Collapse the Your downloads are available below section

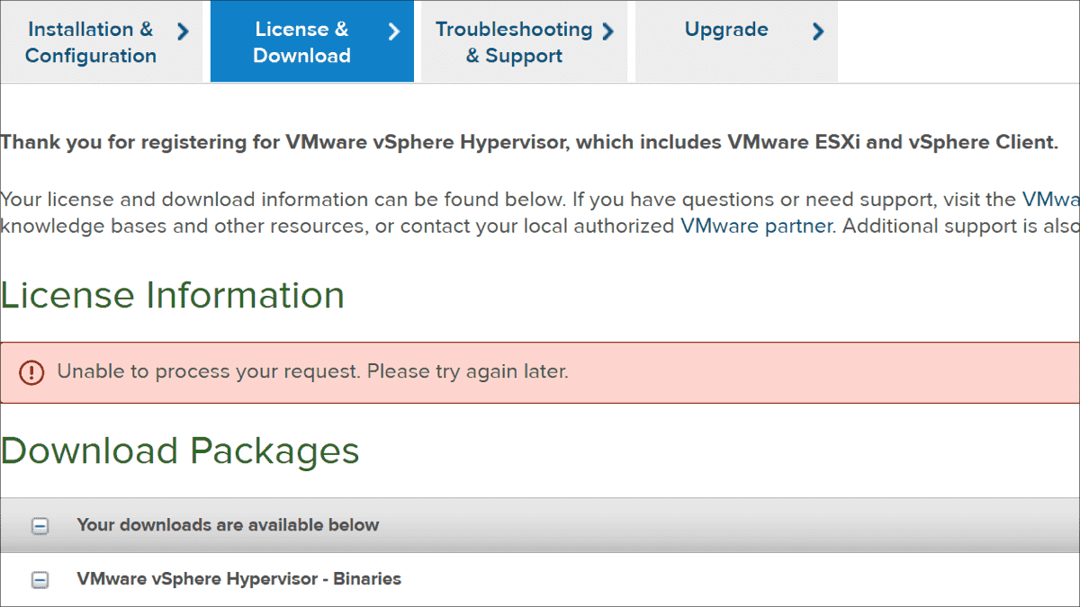pyautogui.click(x=39, y=524)
